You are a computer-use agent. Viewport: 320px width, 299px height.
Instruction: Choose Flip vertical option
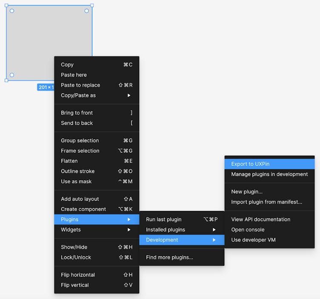coord(97,285)
